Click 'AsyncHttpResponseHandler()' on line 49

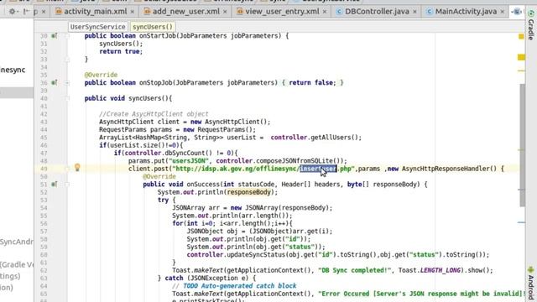[x=449, y=169]
